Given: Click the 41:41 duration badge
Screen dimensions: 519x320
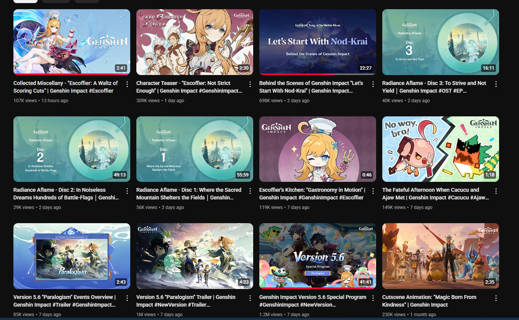Looking at the screenshot, I should point(366,282).
